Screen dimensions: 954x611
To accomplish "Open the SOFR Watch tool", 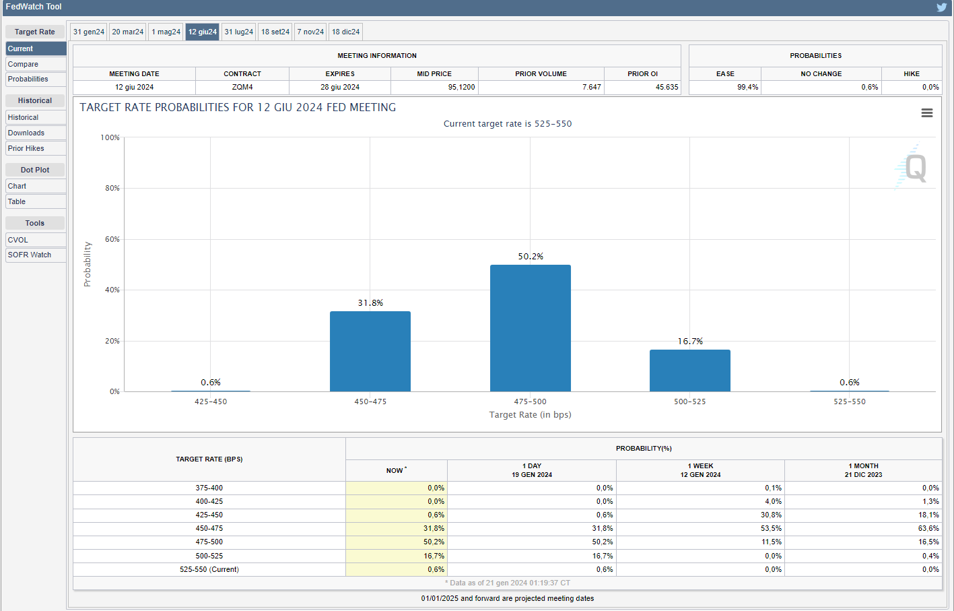I will [36, 255].
